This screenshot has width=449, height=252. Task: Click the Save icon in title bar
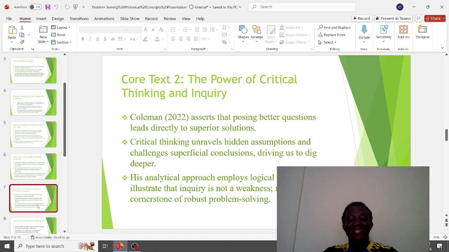48,7
